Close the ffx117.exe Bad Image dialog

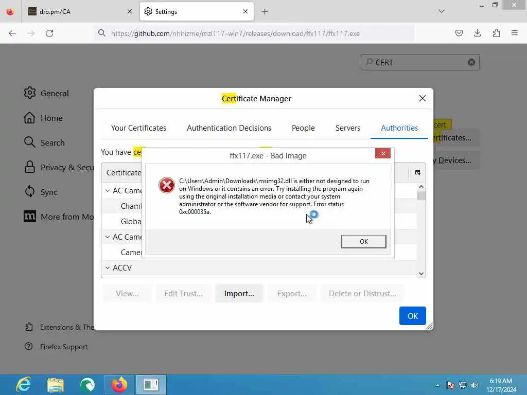(383, 153)
